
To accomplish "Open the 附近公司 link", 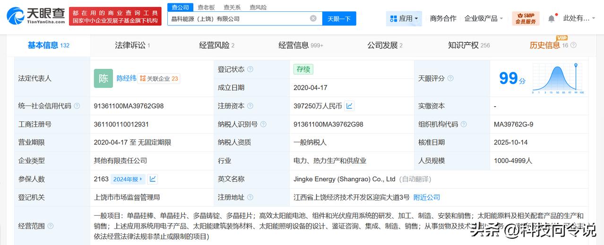I will [427, 197].
